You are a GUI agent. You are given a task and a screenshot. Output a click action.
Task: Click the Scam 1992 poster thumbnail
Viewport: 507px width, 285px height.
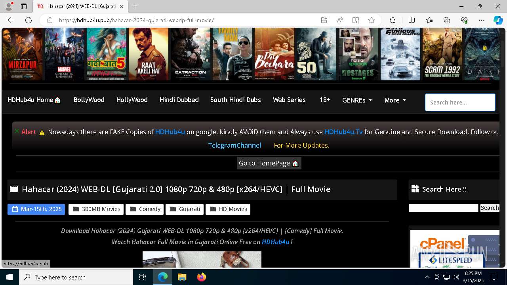[x=442, y=54]
